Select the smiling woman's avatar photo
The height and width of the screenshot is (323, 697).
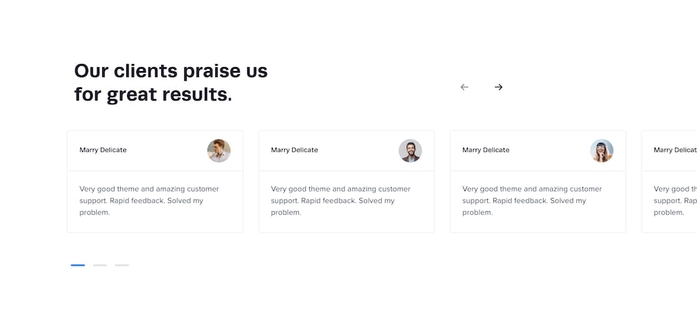click(602, 151)
